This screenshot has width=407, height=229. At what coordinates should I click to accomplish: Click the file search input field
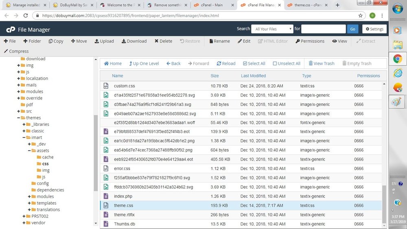click(323, 29)
